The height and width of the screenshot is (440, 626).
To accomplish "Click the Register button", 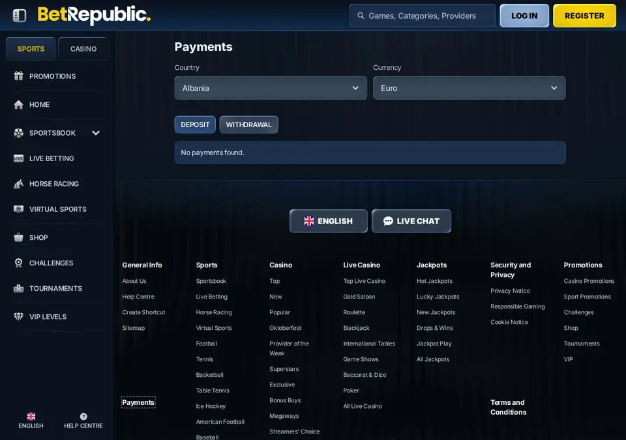I will 584,16.
